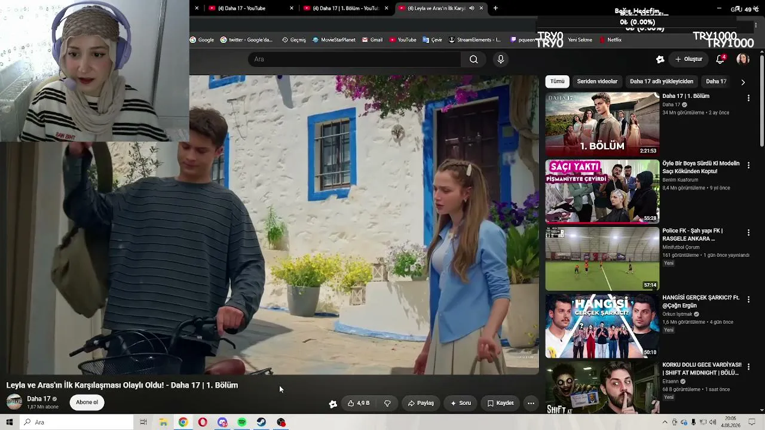The height and width of the screenshot is (430, 765).
Task: Click the YouTube search input field
Action: pos(354,59)
